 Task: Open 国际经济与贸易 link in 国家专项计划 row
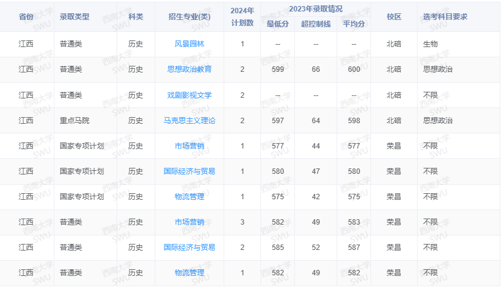(x=189, y=171)
